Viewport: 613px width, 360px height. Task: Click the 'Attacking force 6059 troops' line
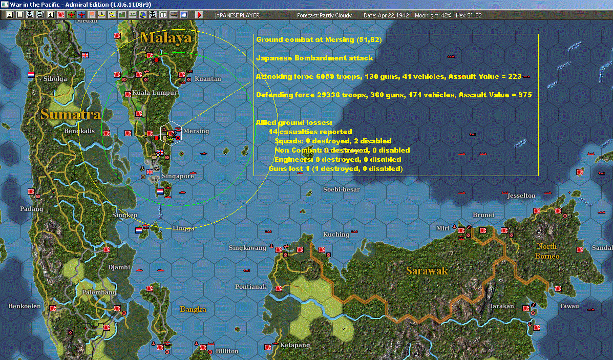[389, 76]
